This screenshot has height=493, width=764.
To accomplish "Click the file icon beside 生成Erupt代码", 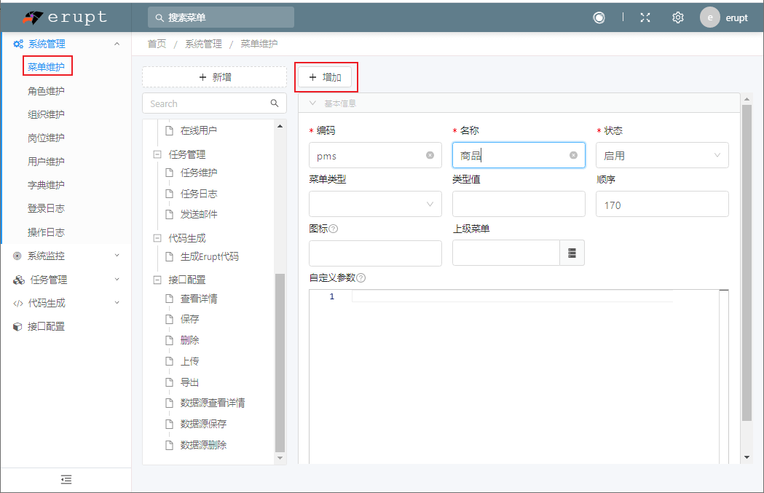I will point(170,256).
